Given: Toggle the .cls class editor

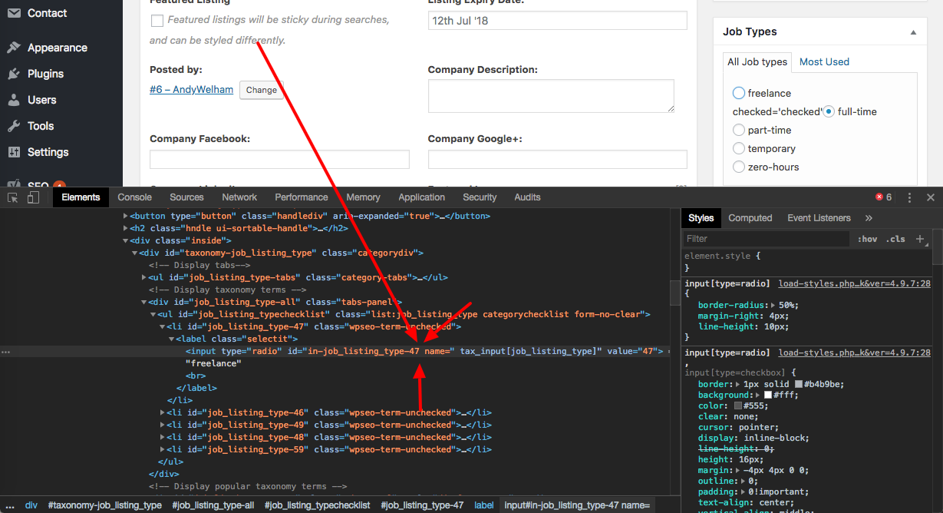Looking at the screenshot, I should (895, 239).
